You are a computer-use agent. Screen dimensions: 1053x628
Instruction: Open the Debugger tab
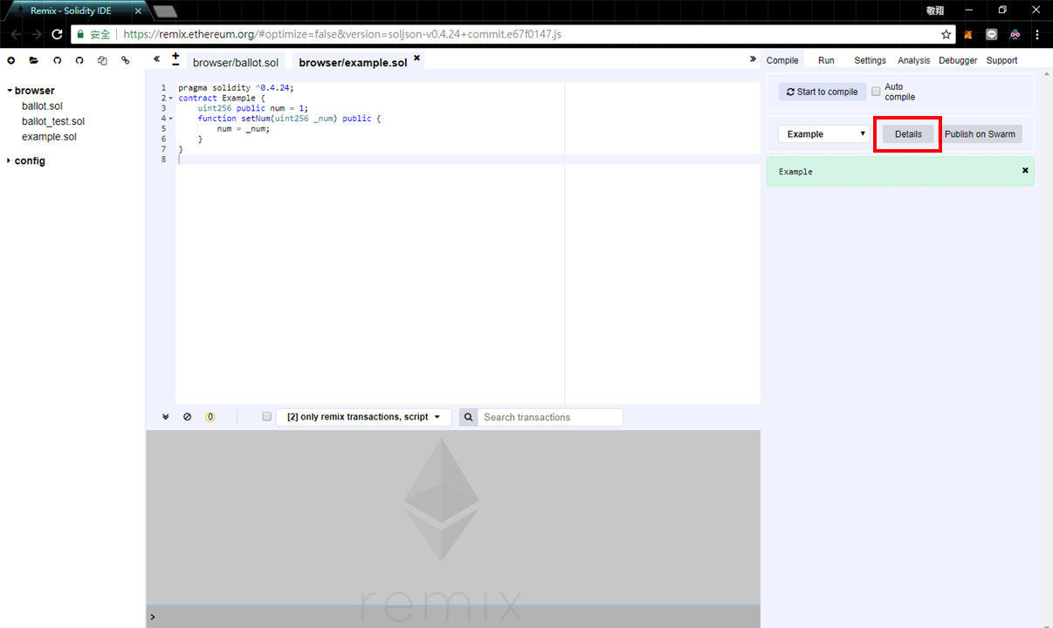click(959, 60)
